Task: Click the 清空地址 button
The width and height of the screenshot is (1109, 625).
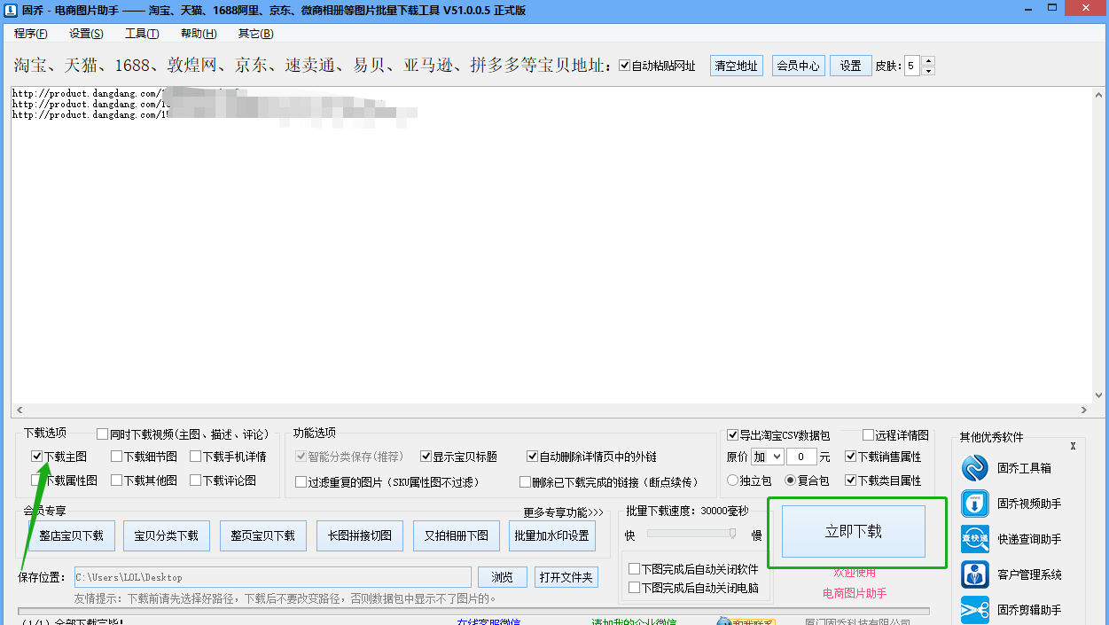Action: [736, 66]
